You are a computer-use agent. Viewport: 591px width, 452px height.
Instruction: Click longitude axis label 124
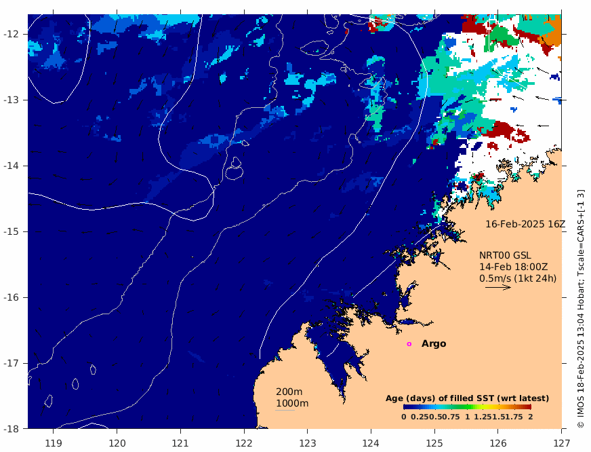click(x=371, y=442)
